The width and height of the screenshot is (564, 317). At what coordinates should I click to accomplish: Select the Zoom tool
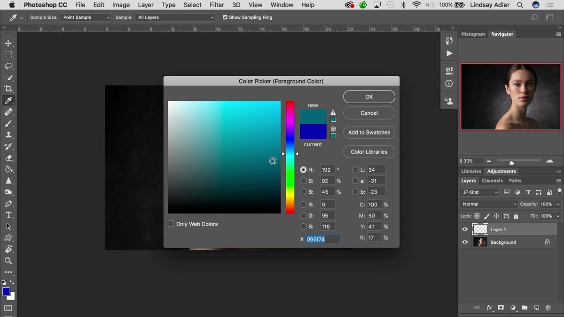tap(8, 260)
